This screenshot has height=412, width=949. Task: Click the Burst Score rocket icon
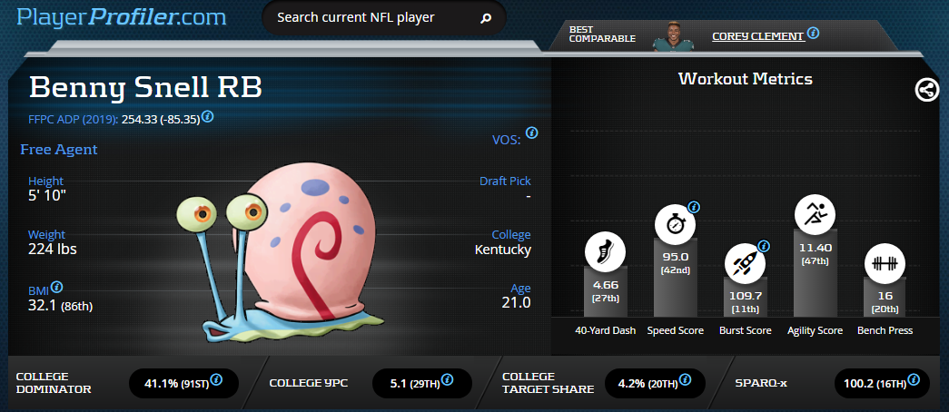[x=745, y=261]
